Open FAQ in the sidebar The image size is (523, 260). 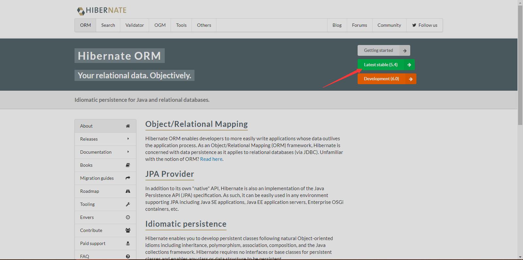point(105,255)
